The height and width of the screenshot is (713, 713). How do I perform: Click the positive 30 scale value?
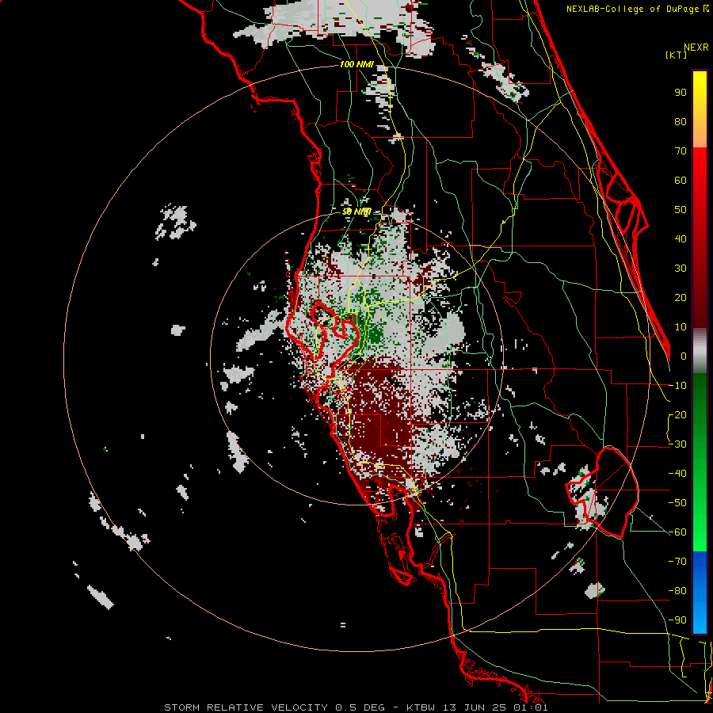[x=681, y=269]
